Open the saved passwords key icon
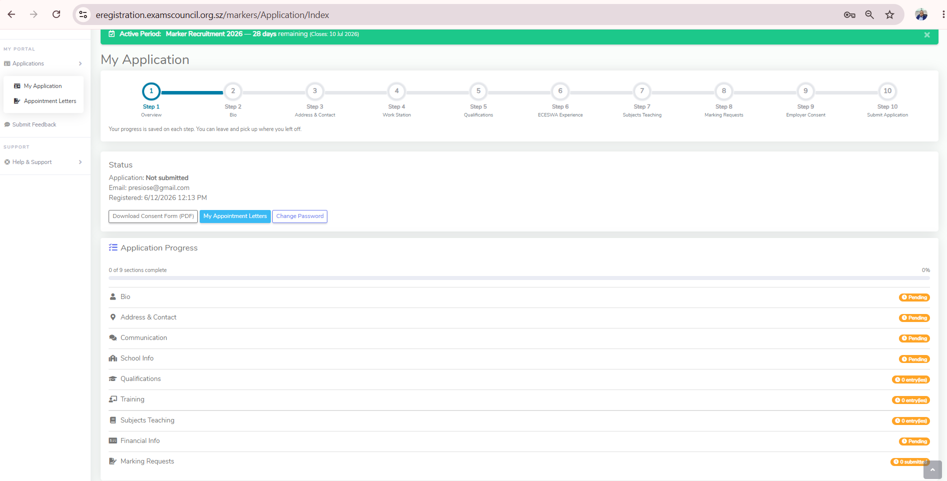This screenshot has height=481, width=947. point(849,15)
